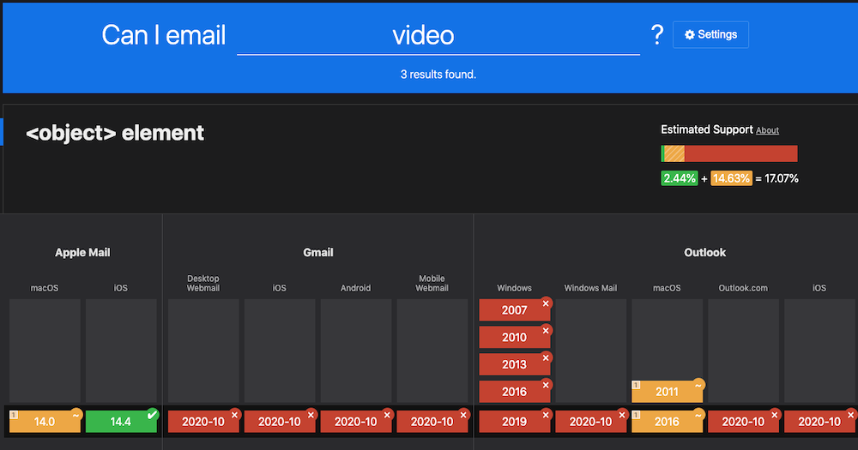Click the checkmark icon on 14.4
The height and width of the screenshot is (450, 858).
pos(152,415)
